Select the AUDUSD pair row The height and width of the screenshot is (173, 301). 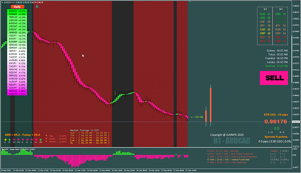(x=17, y=94)
